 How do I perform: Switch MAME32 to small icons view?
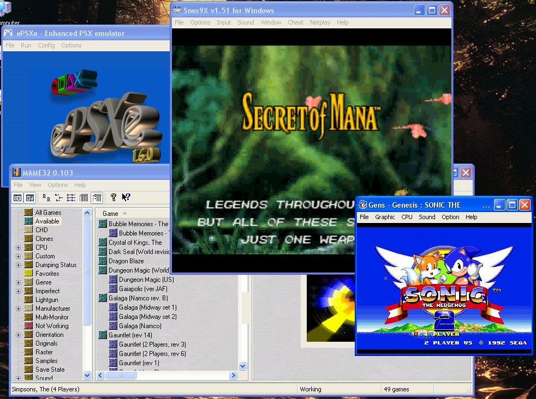[59, 198]
